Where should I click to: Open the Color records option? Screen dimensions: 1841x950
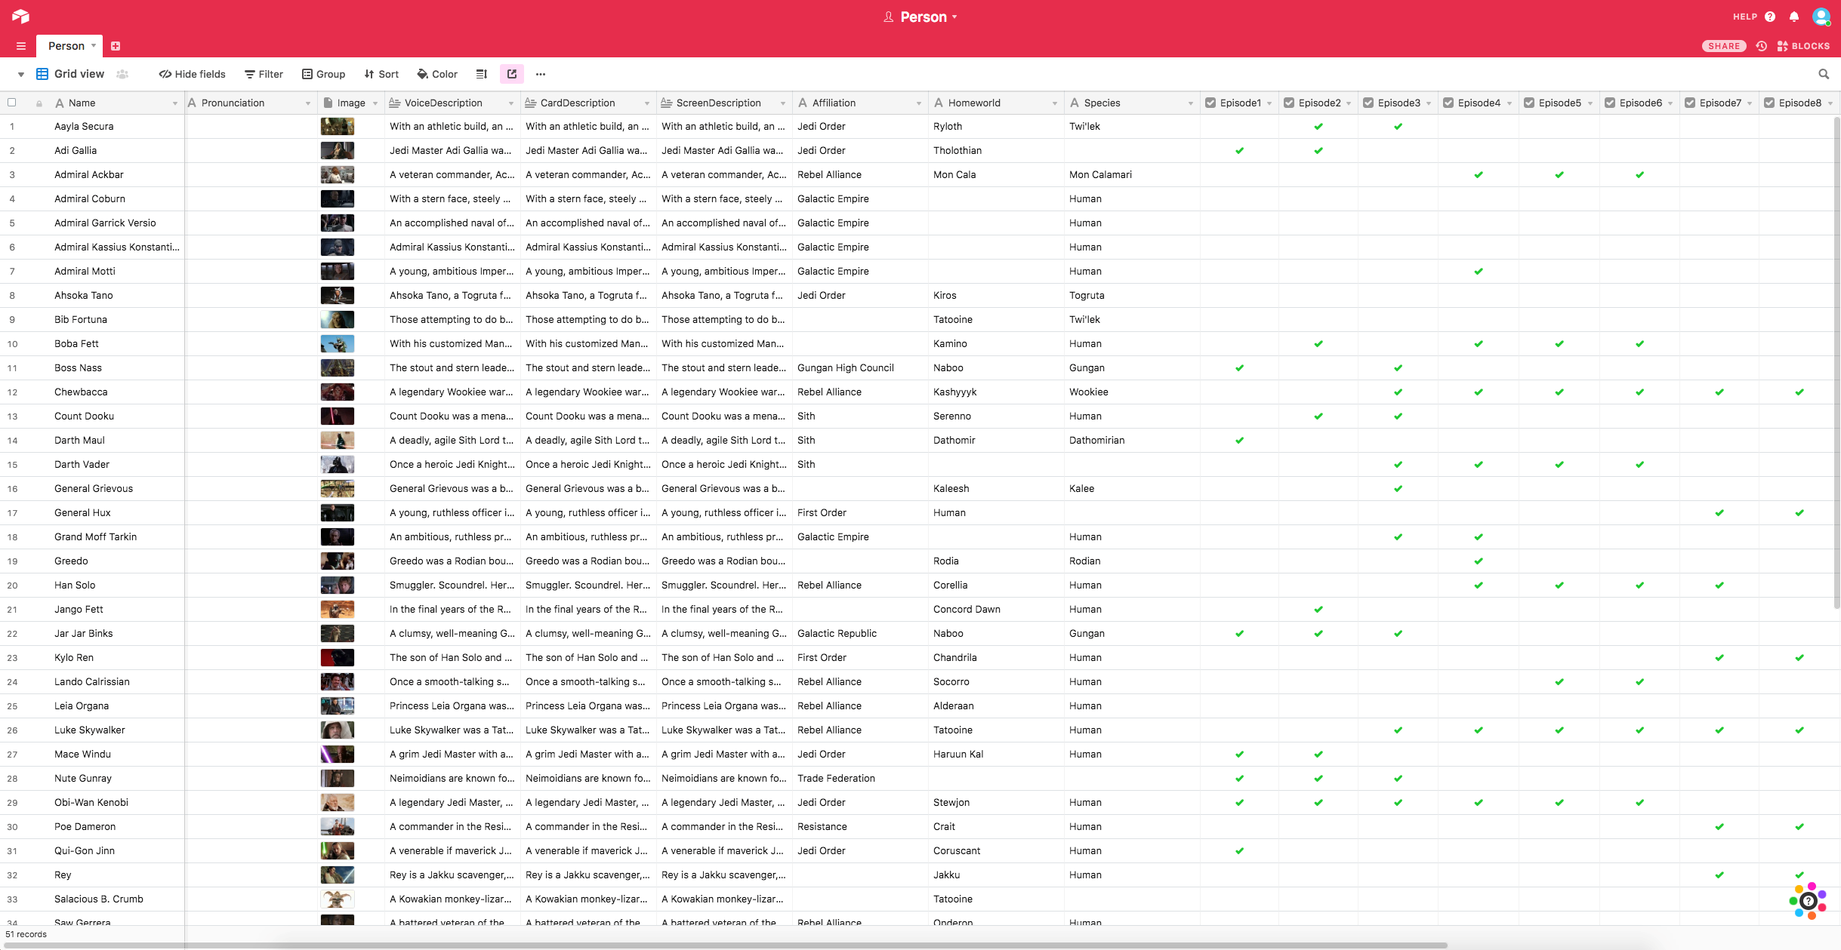(437, 74)
